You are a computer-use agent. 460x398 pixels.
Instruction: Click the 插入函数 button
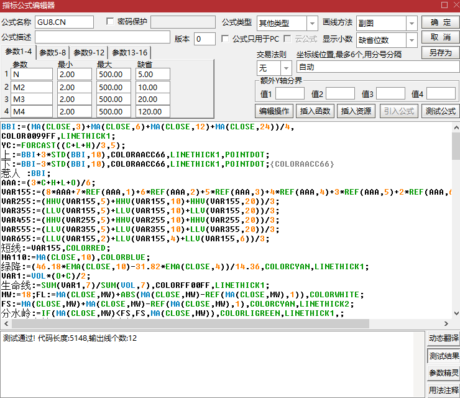[x=315, y=111]
